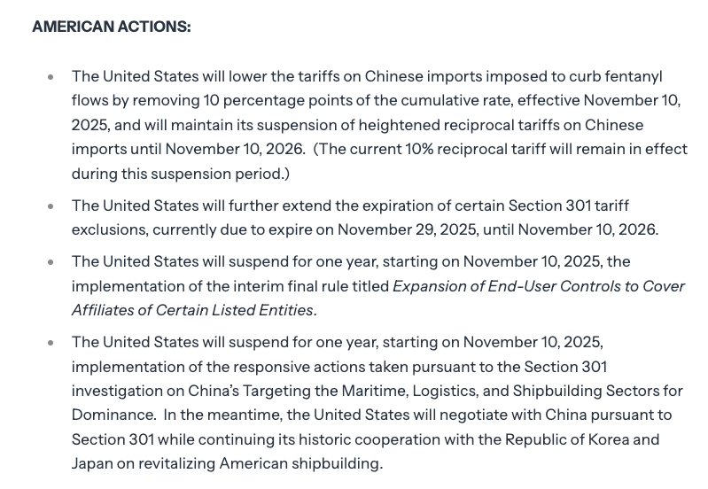Click the bullet point before the Section 301 exclusions paragraph
The image size is (708, 489).
tap(51, 206)
